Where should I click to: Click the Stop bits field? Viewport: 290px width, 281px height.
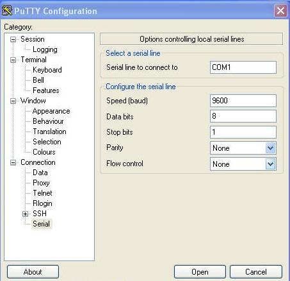(x=243, y=132)
